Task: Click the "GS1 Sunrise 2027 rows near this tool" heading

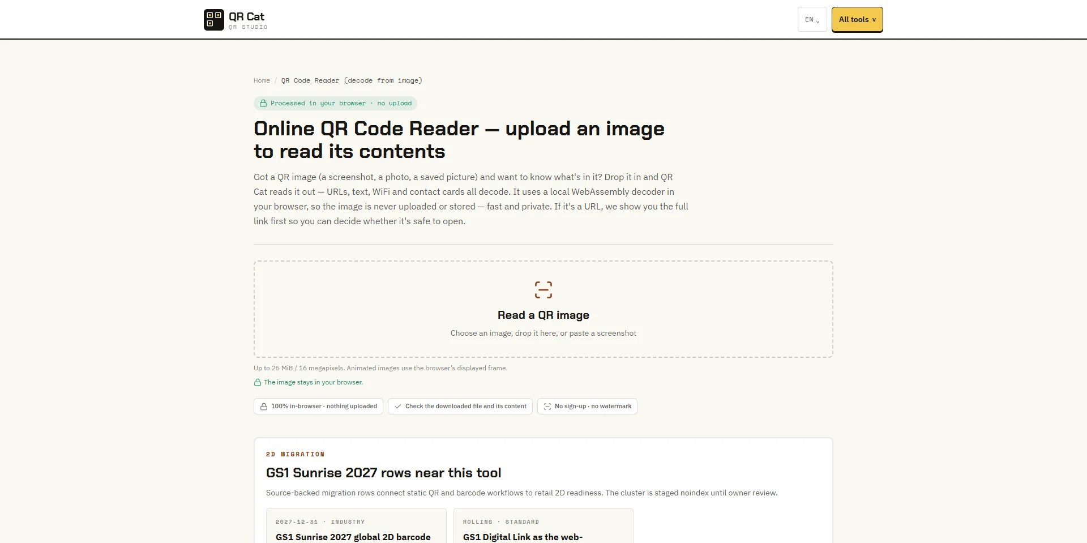Action: click(x=384, y=473)
